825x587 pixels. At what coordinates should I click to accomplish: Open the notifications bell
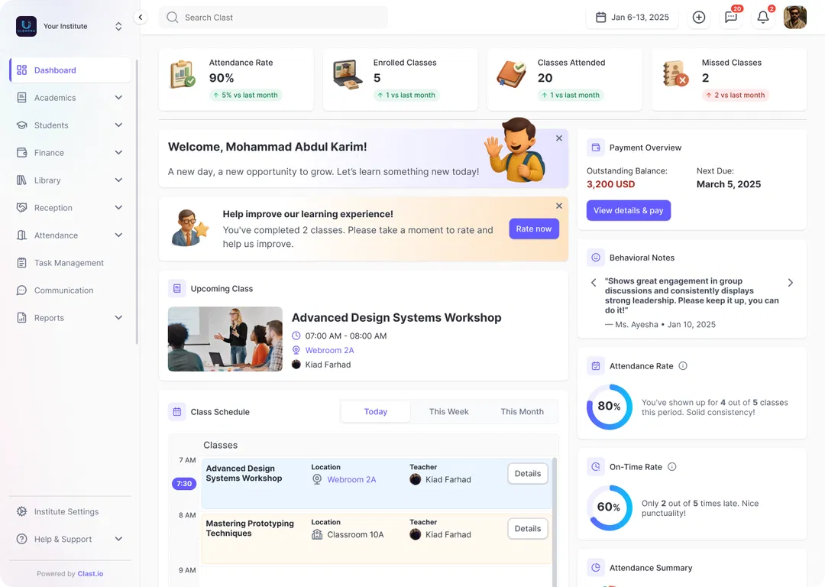763,18
